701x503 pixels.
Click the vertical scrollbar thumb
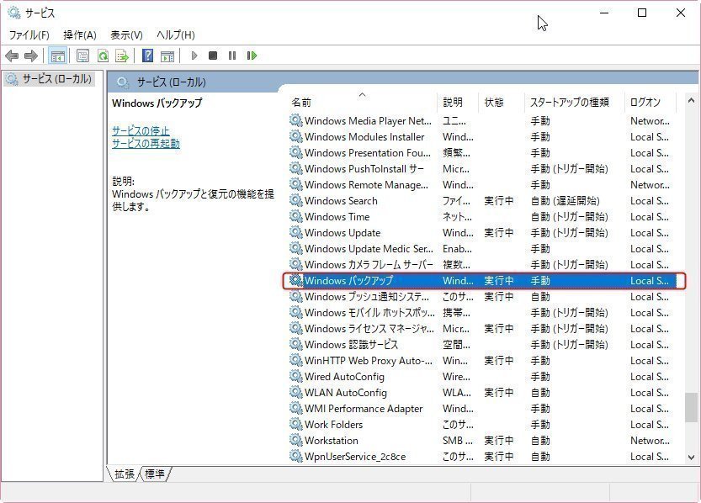click(x=691, y=407)
